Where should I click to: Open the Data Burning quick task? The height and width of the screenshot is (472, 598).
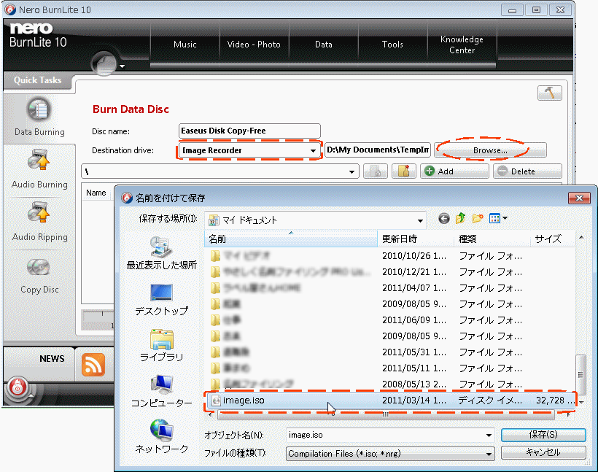click(39, 117)
